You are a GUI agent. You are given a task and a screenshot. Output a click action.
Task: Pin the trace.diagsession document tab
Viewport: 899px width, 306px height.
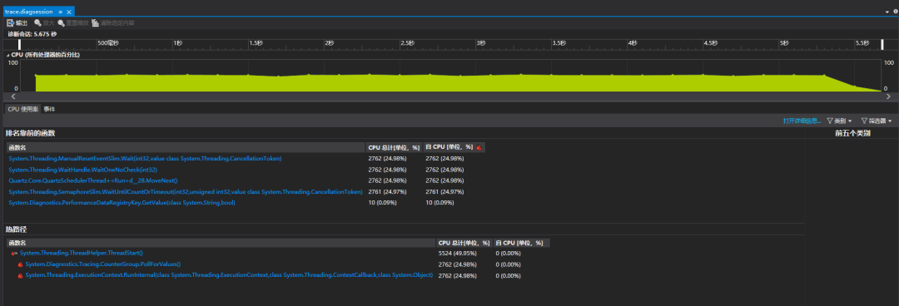click(x=60, y=12)
